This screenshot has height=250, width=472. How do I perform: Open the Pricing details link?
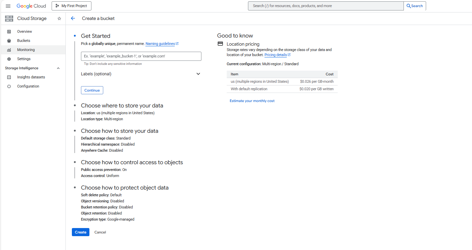[x=276, y=54]
